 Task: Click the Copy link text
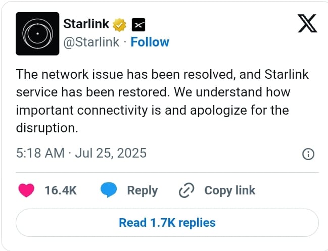[229, 190]
